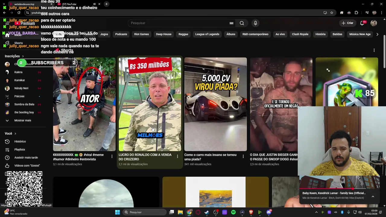
Task: Expand Mostrar mais subscriptions
Action: pos(23,120)
